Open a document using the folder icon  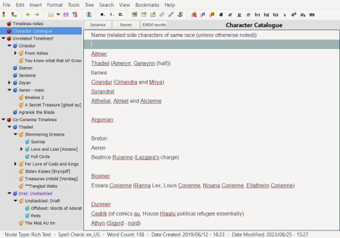51,14
